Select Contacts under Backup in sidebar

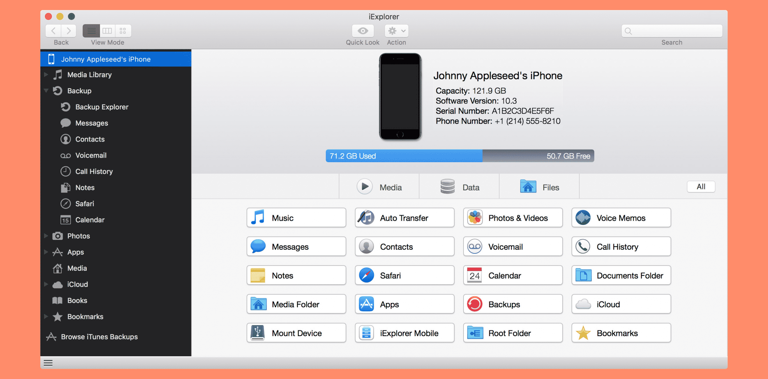click(116, 139)
